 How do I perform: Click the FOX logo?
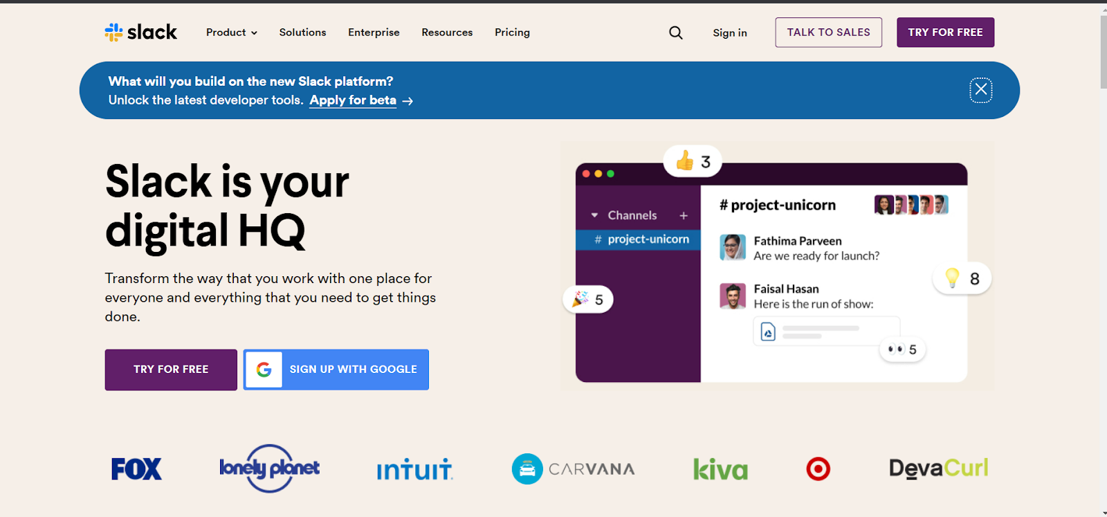point(136,469)
